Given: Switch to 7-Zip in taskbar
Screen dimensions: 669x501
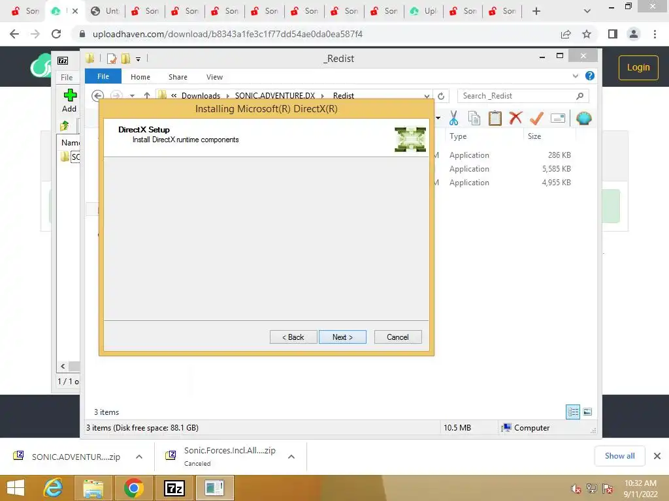Looking at the screenshot, I should (174, 488).
